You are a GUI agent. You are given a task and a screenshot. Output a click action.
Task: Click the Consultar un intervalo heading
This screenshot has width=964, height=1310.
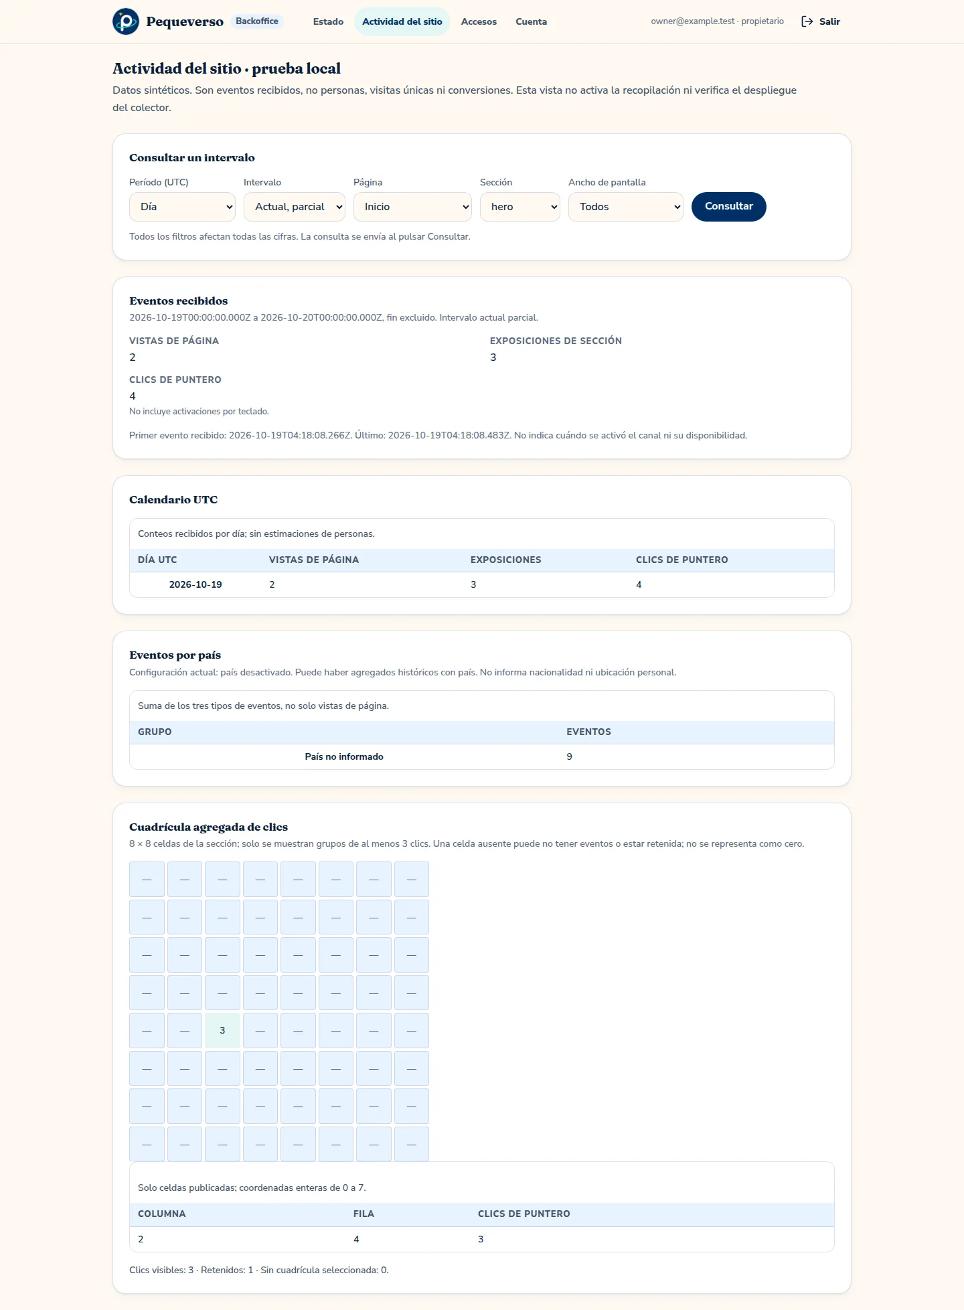point(192,157)
